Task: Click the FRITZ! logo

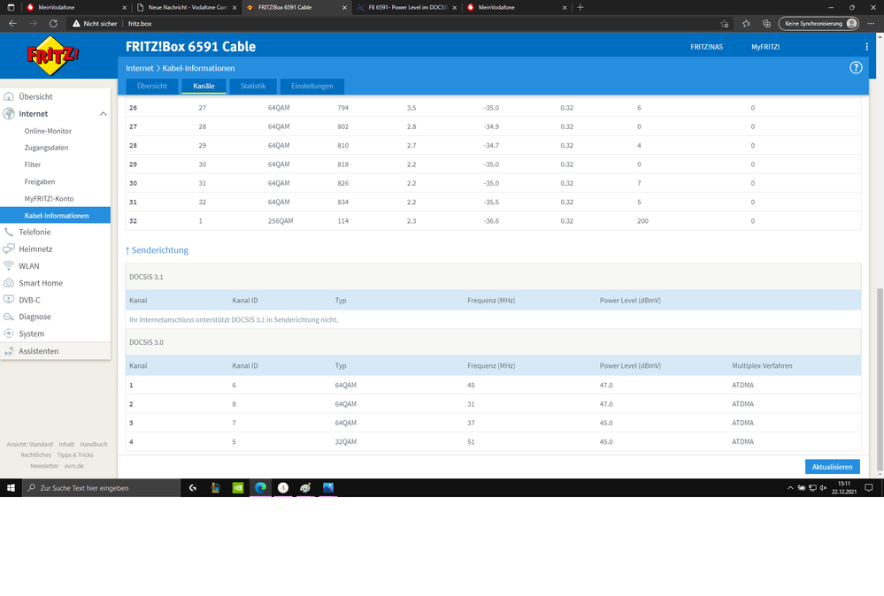Action: coord(53,55)
